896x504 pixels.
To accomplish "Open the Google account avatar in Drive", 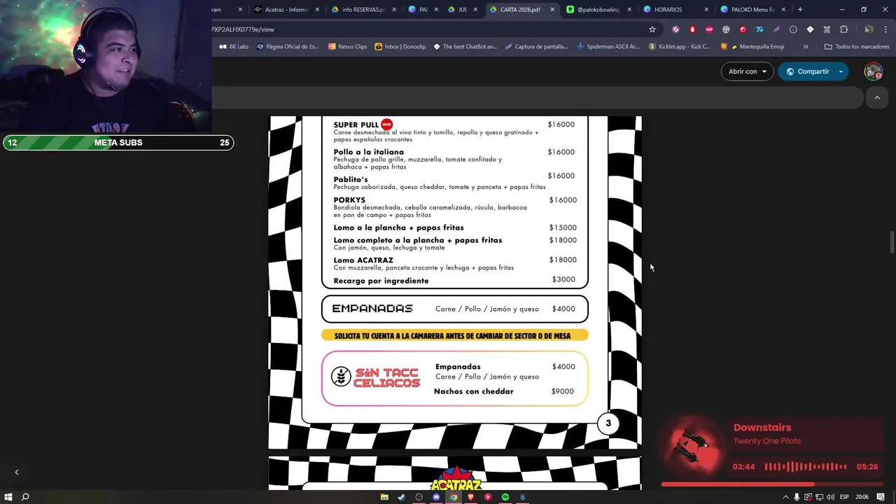I will coord(873,71).
